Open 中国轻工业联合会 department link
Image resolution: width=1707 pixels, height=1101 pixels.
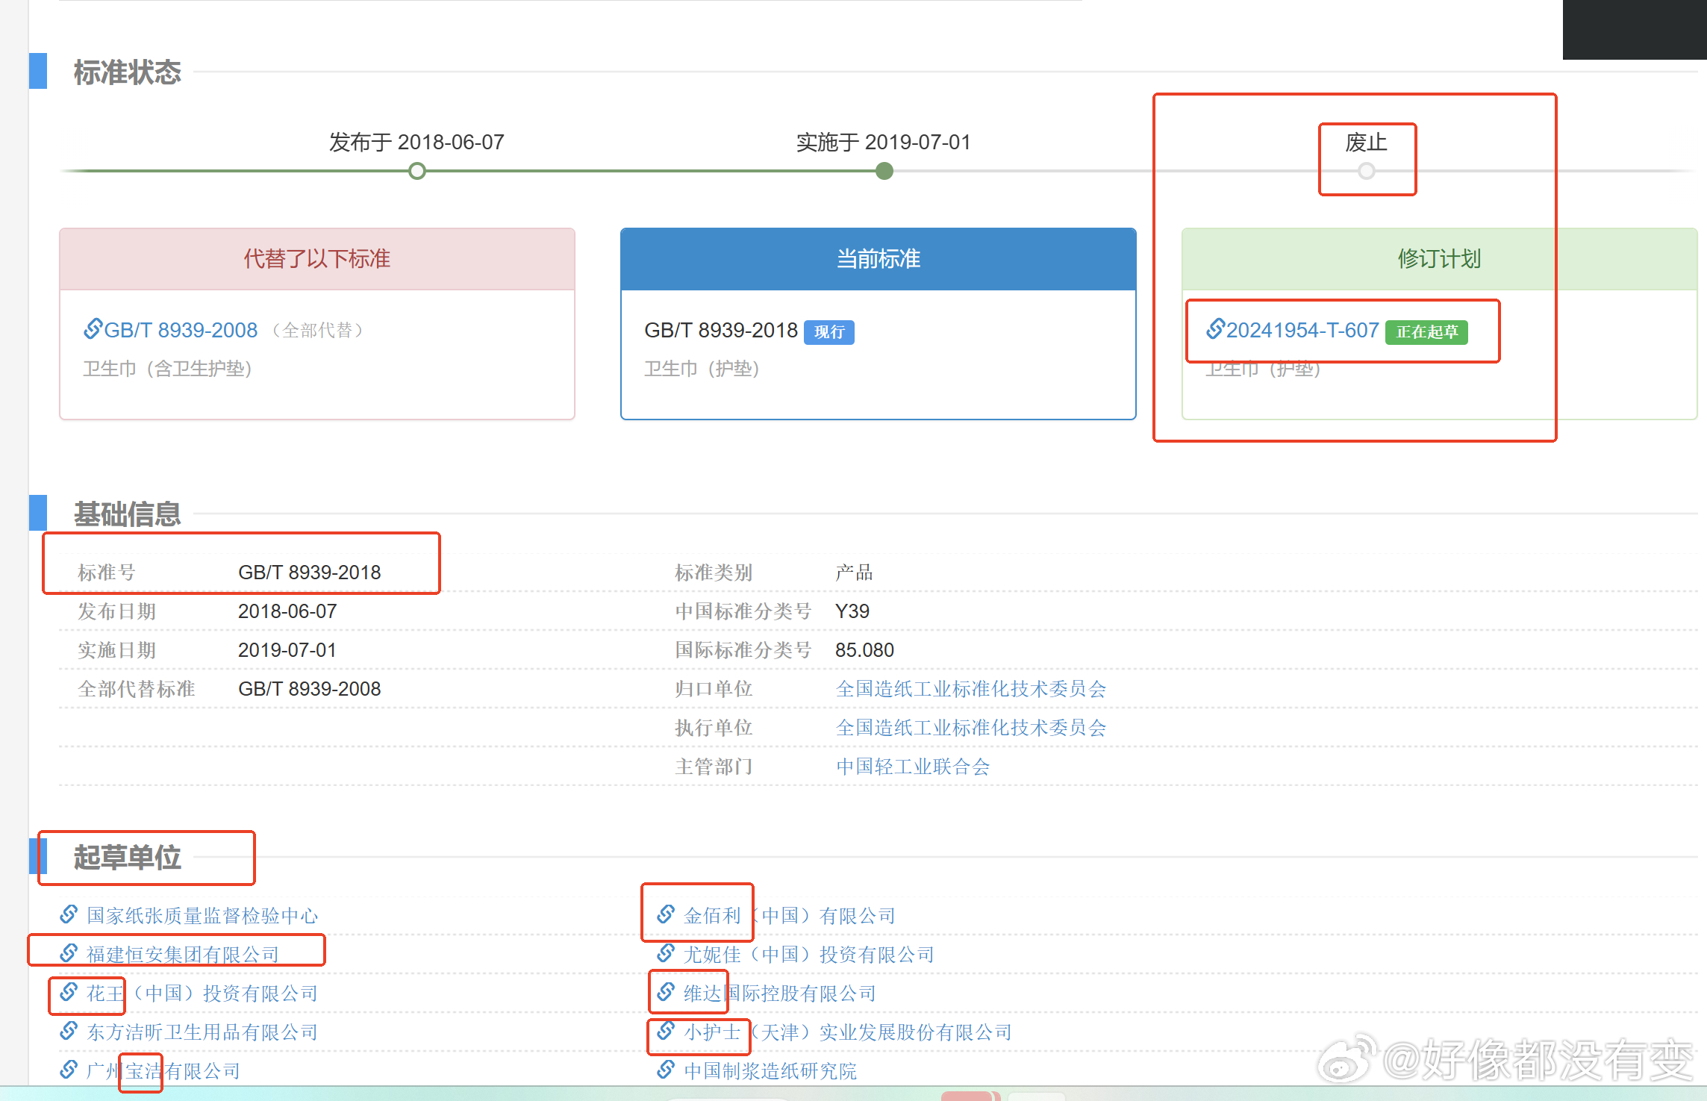(912, 767)
